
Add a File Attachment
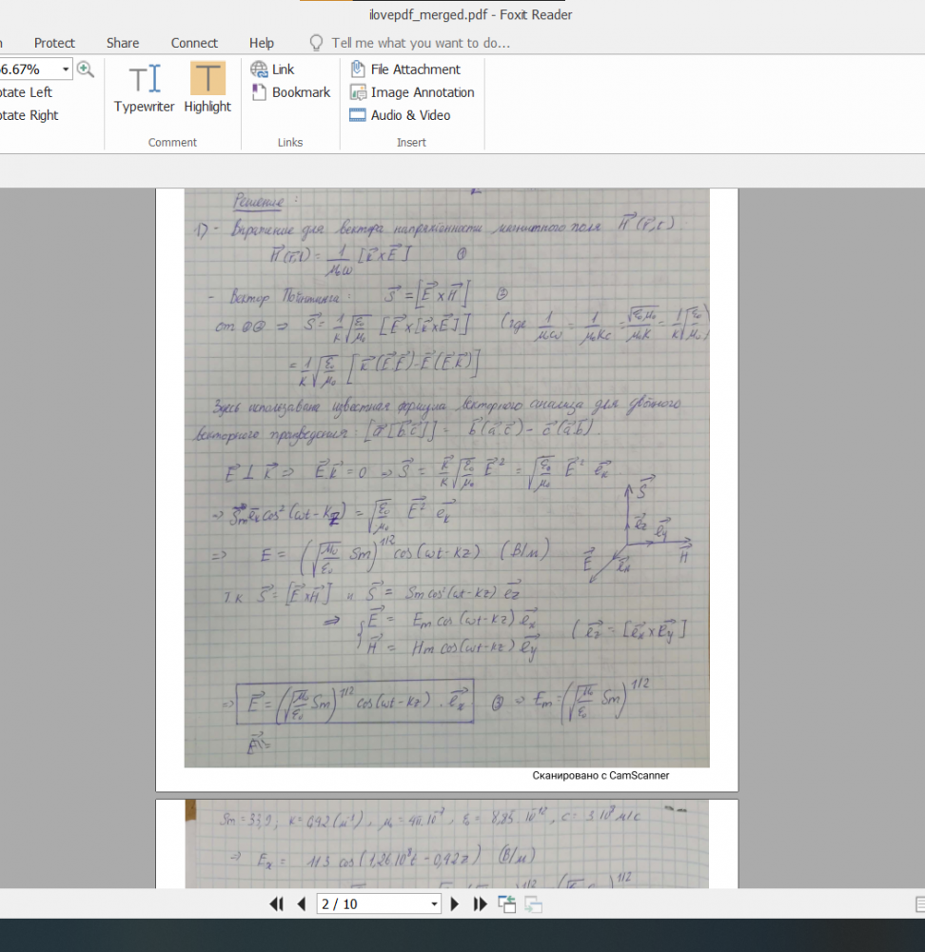(x=405, y=69)
